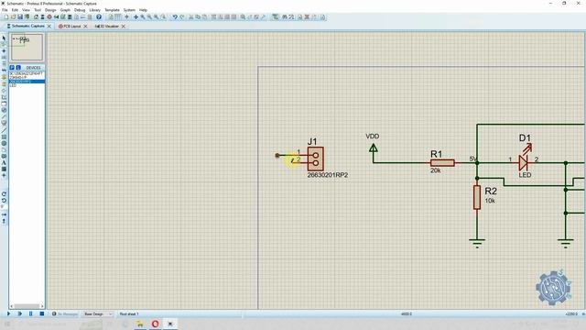Select the Junction Dot Mode tool

point(4,51)
